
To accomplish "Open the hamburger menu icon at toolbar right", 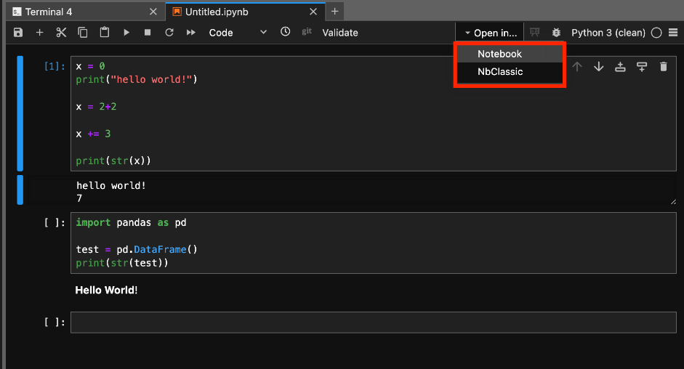I will click(x=673, y=32).
